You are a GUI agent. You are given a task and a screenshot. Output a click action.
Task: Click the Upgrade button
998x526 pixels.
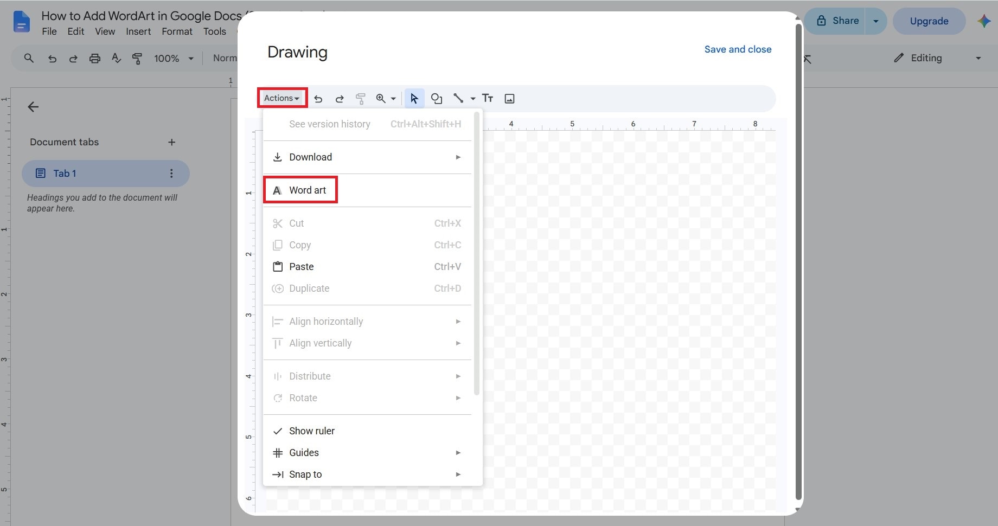pyautogui.click(x=929, y=21)
